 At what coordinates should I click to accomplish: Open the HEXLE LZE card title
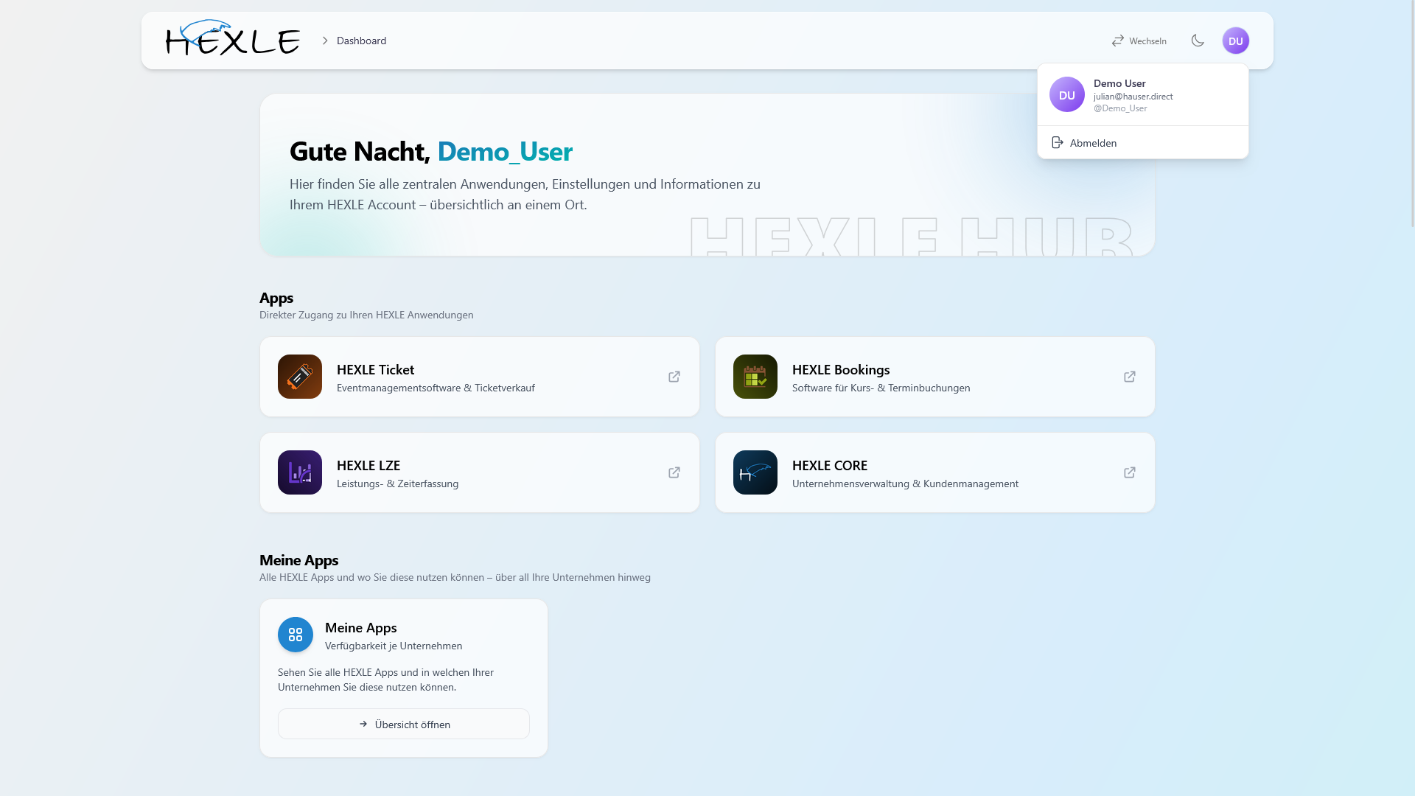click(x=368, y=465)
